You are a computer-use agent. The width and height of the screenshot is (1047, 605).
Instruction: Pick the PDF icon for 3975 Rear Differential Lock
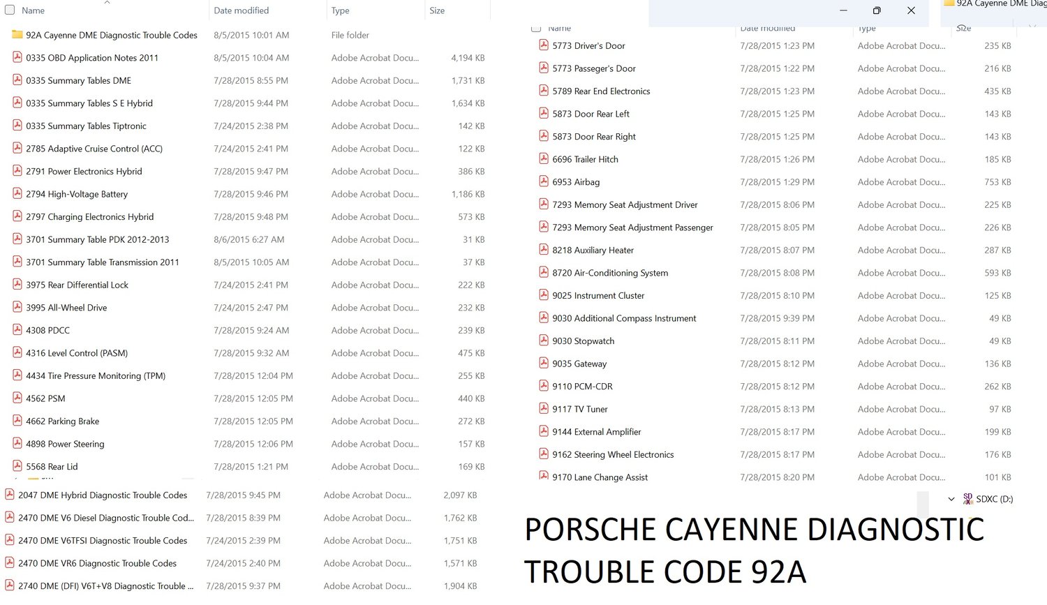click(17, 285)
